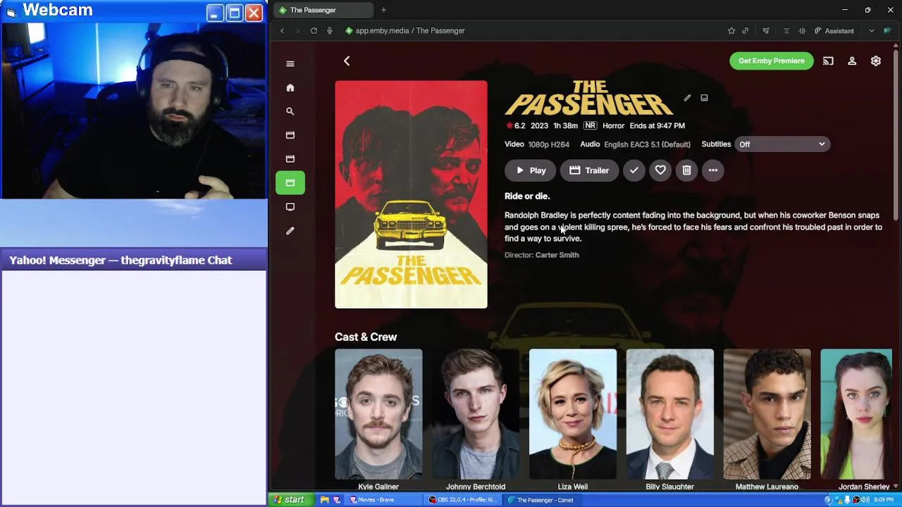Open the highlighted green library sidebar icon
The height and width of the screenshot is (507, 902).
[290, 182]
